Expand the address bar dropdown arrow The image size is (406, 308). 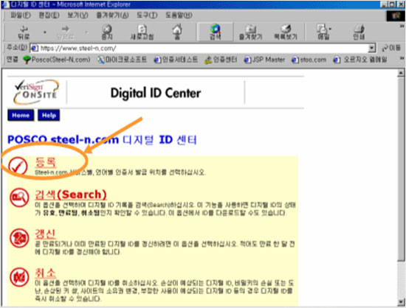(372, 48)
